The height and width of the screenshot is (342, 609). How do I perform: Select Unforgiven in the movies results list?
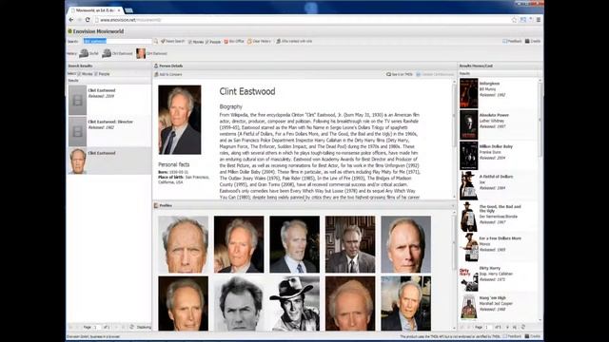click(x=499, y=93)
